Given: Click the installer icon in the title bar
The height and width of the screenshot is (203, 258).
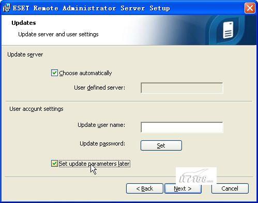Looking at the screenshot, I should tap(7, 8).
